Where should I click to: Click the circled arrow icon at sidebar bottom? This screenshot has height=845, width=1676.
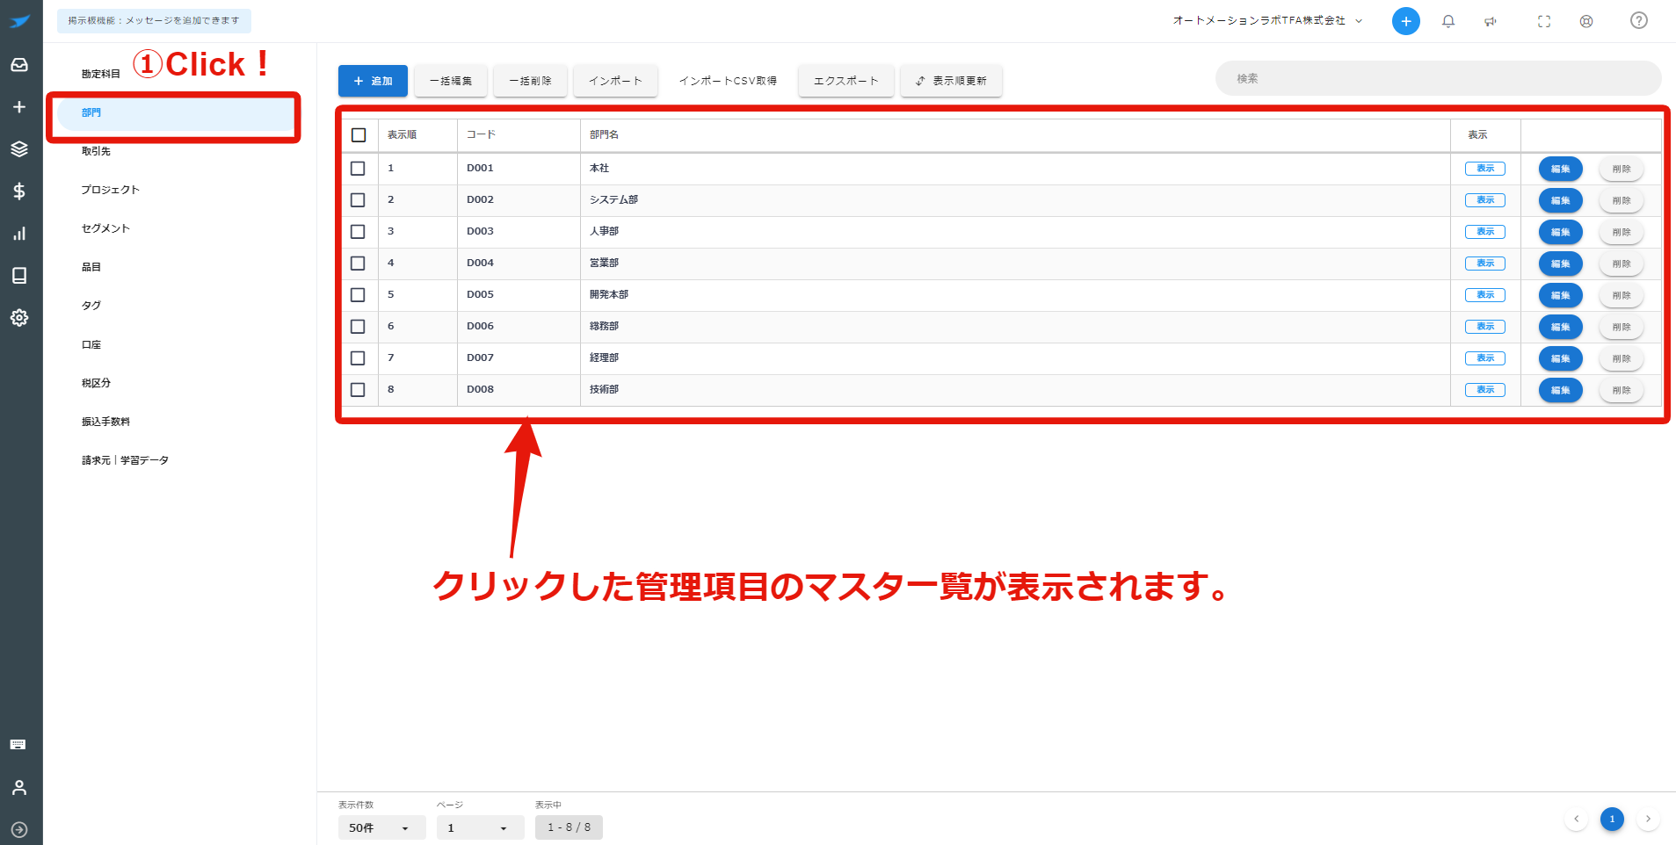(19, 829)
